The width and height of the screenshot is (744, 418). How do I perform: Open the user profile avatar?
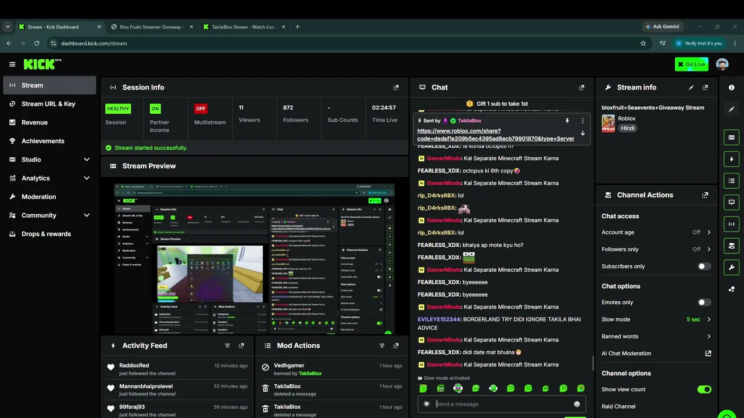pyautogui.click(x=722, y=64)
